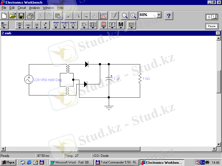Select the 1 kΩ resistor
This screenshot has height=166, width=222.
click(x=140, y=78)
